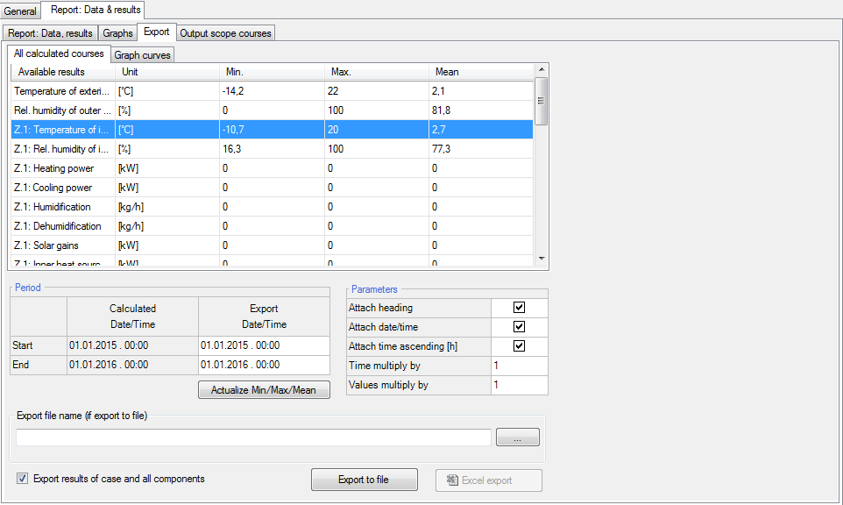The image size is (843, 505).
Task: Switch to the General tab
Action: point(20,11)
